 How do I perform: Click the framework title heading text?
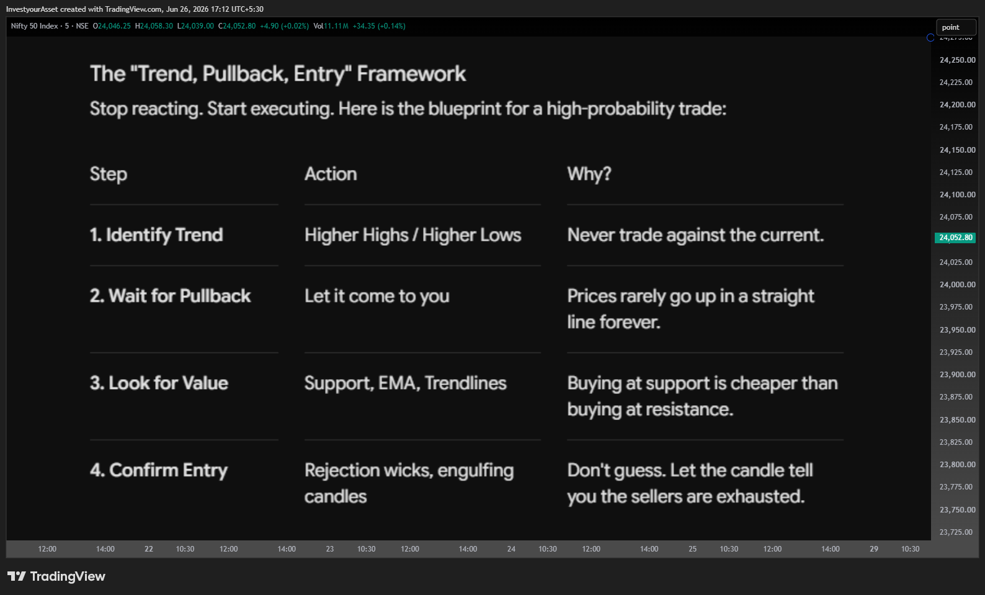[x=278, y=74]
